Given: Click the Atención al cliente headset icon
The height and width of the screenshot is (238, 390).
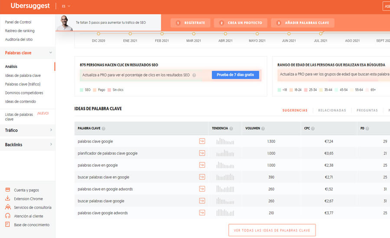Looking at the screenshot, I should pyautogui.click(x=8, y=216).
